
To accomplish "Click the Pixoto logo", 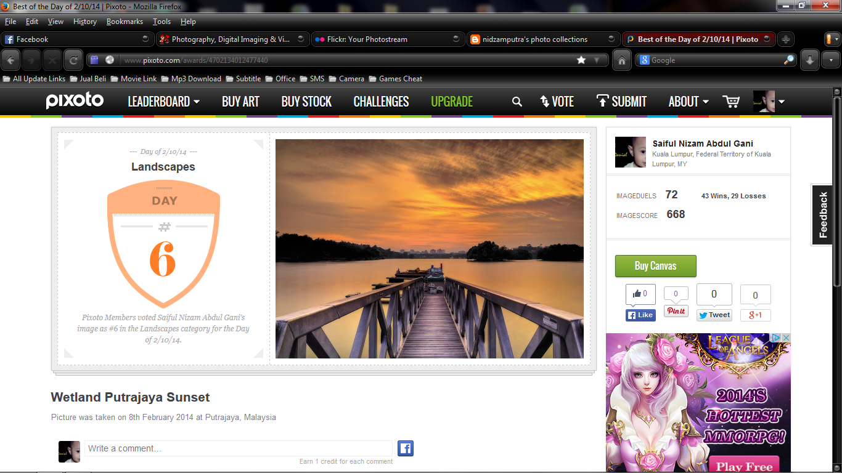I will [74, 101].
